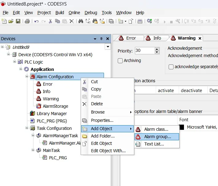Open the View menu
The width and height of the screenshot is (218, 186).
(29, 13)
